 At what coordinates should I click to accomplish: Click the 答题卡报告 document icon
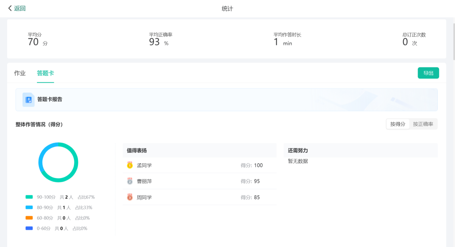point(28,100)
